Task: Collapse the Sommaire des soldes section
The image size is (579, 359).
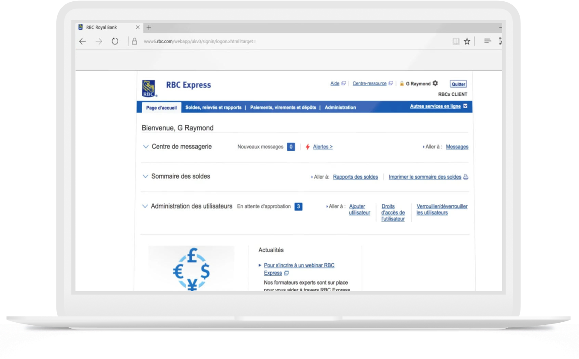Action: pos(145,177)
